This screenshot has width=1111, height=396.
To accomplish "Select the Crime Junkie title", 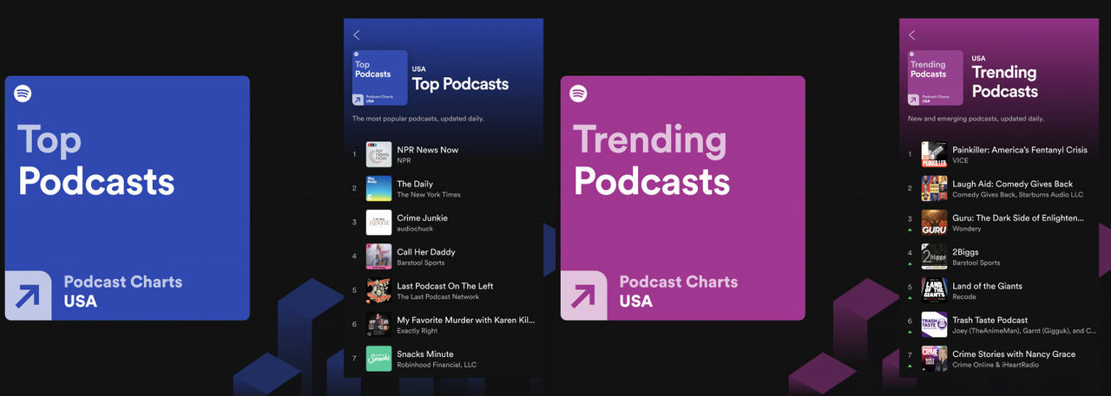I will 423,218.
